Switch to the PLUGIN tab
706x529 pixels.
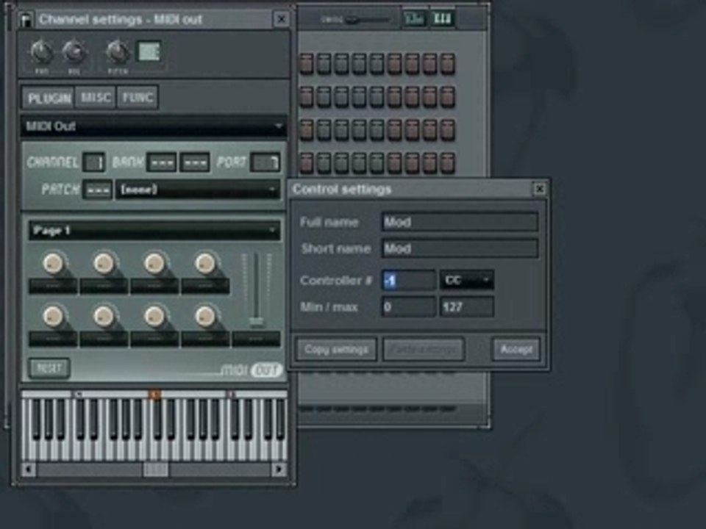point(49,98)
